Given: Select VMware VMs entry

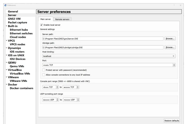Looking at the screenshot, I should click(18, 81).
